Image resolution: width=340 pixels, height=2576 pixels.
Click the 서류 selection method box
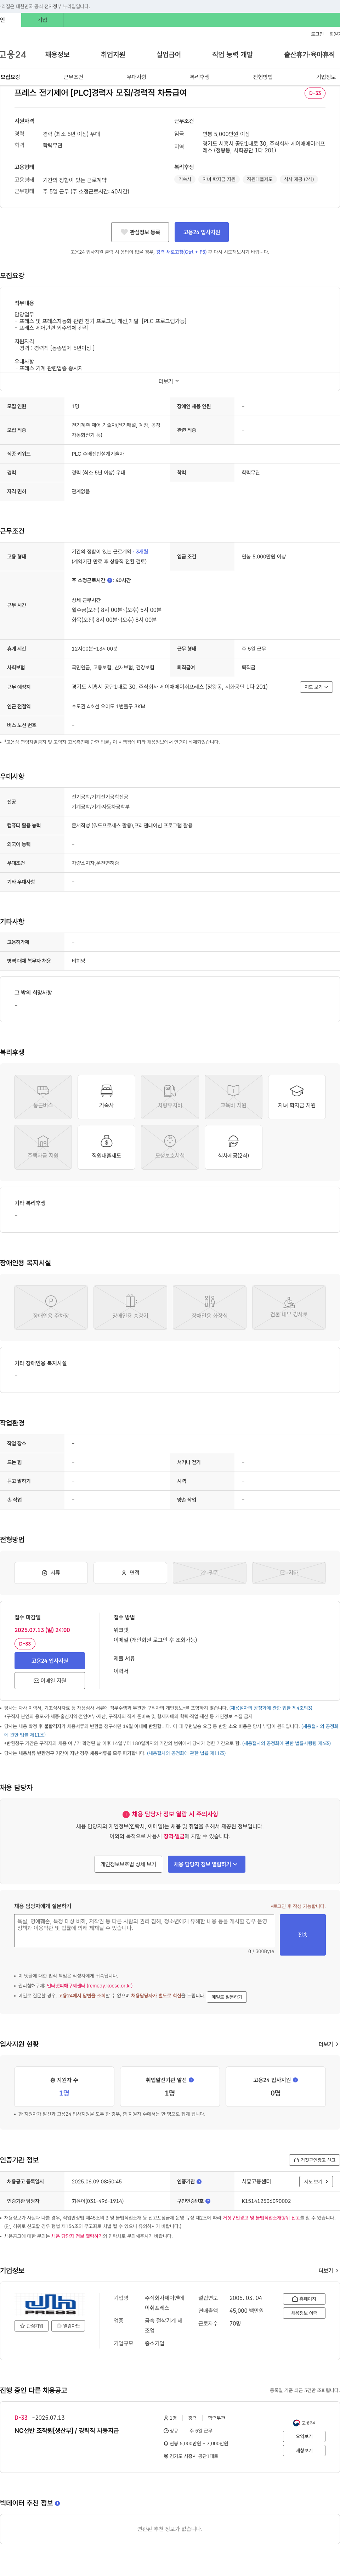click(x=51, y=1572)
